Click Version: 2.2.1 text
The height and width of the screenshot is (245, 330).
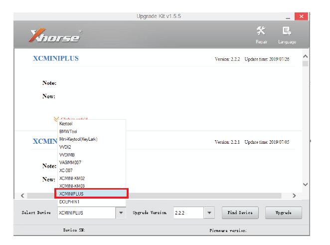[227, 142]
